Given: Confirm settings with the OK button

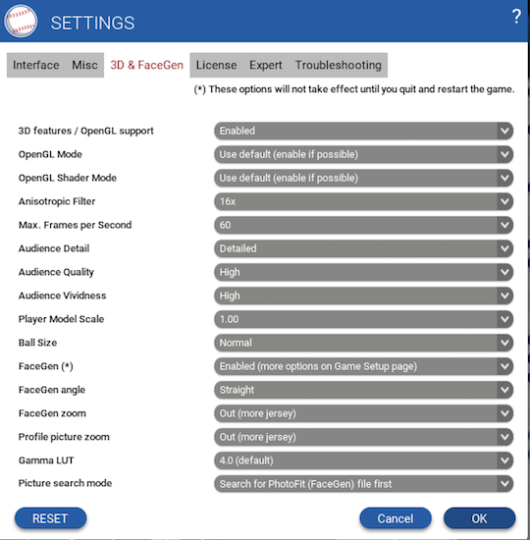Looking at the screenshot, I should click(x=479, y=518).
